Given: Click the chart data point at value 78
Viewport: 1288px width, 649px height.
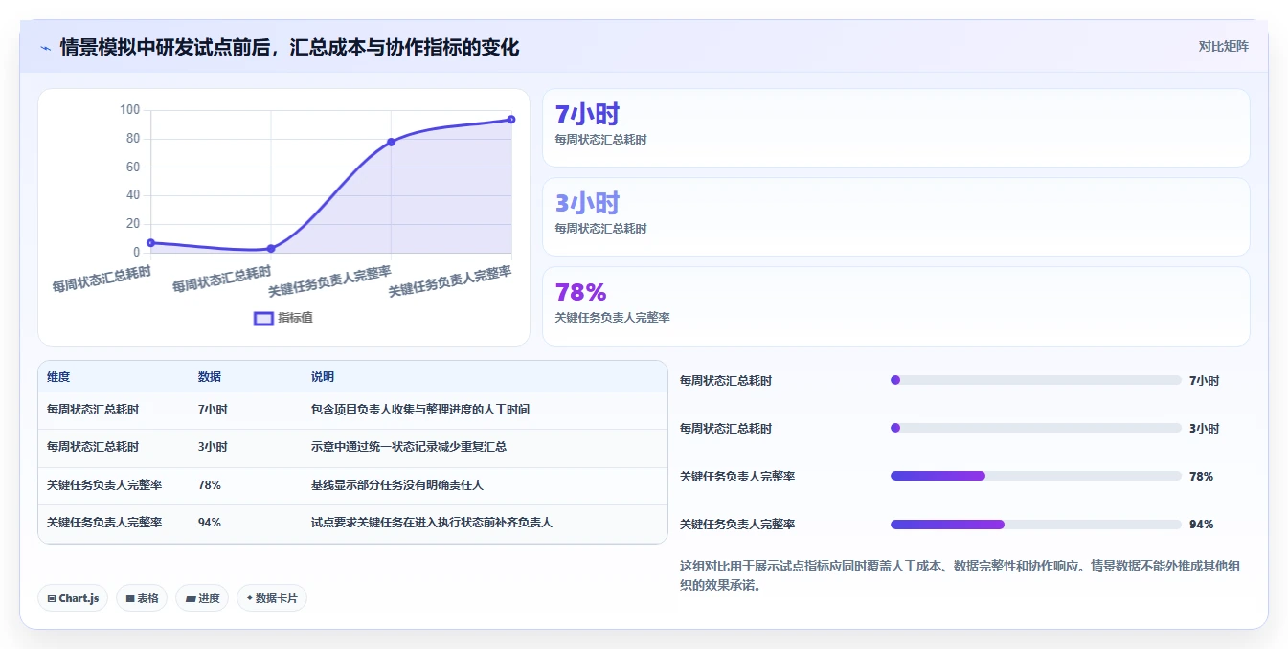Looking at the screenshot, I should pyautogui.click(x=391, y=142).
